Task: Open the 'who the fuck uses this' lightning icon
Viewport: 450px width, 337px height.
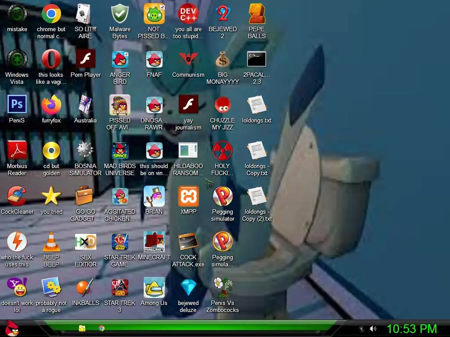Action: click(17, 241)
